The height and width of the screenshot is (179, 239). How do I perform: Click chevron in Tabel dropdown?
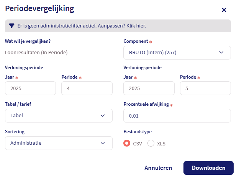[x=103, y=116]
